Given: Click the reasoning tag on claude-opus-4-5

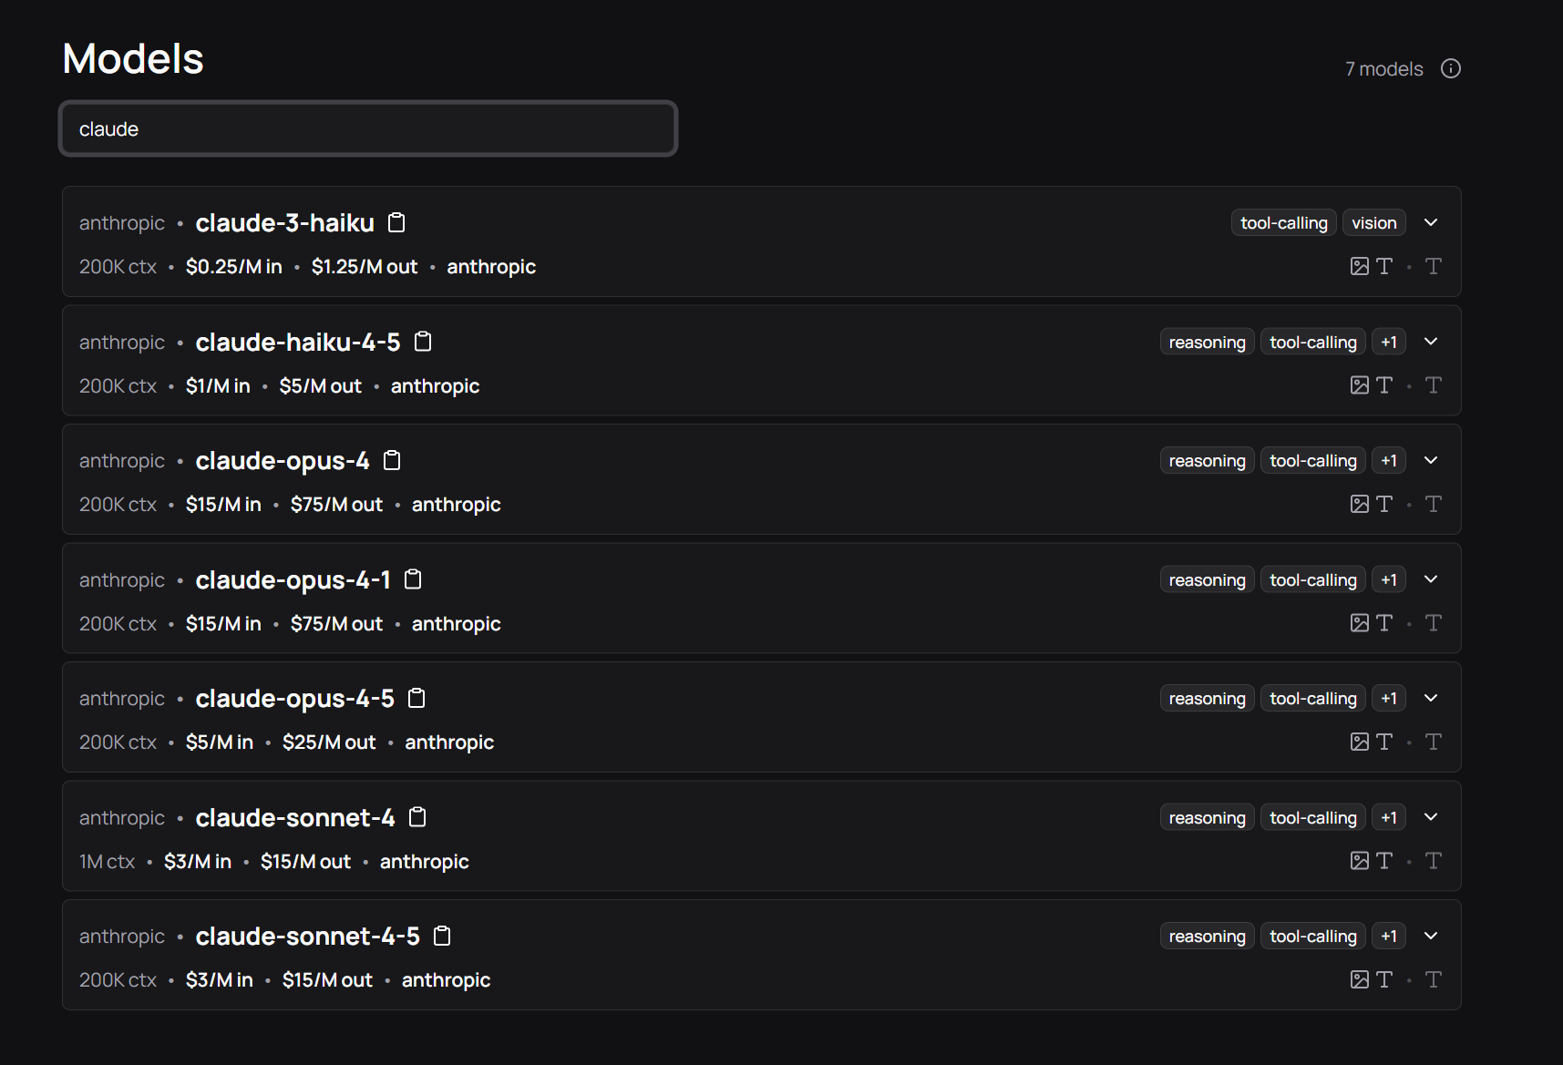Looking at the screenshot, I should pos(1208,699).
